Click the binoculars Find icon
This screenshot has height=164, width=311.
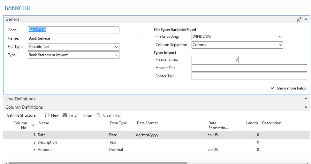click(65, 115)
